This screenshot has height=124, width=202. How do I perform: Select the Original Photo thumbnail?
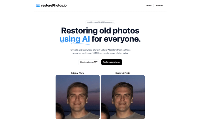coord(78,97)
